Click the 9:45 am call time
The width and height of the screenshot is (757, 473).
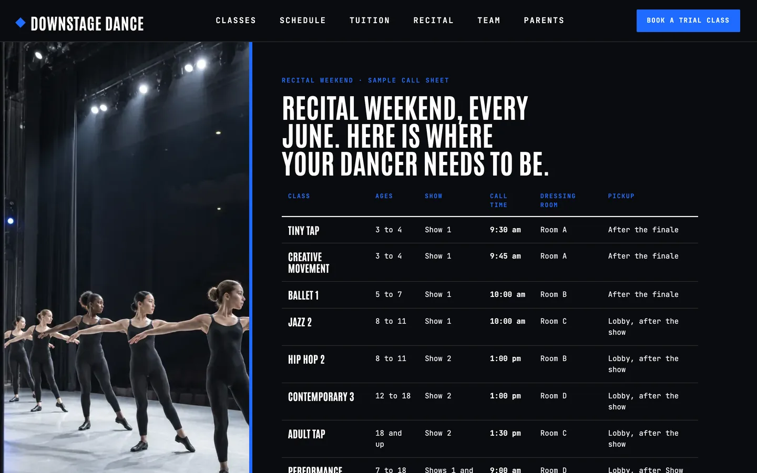click(505, 256)
